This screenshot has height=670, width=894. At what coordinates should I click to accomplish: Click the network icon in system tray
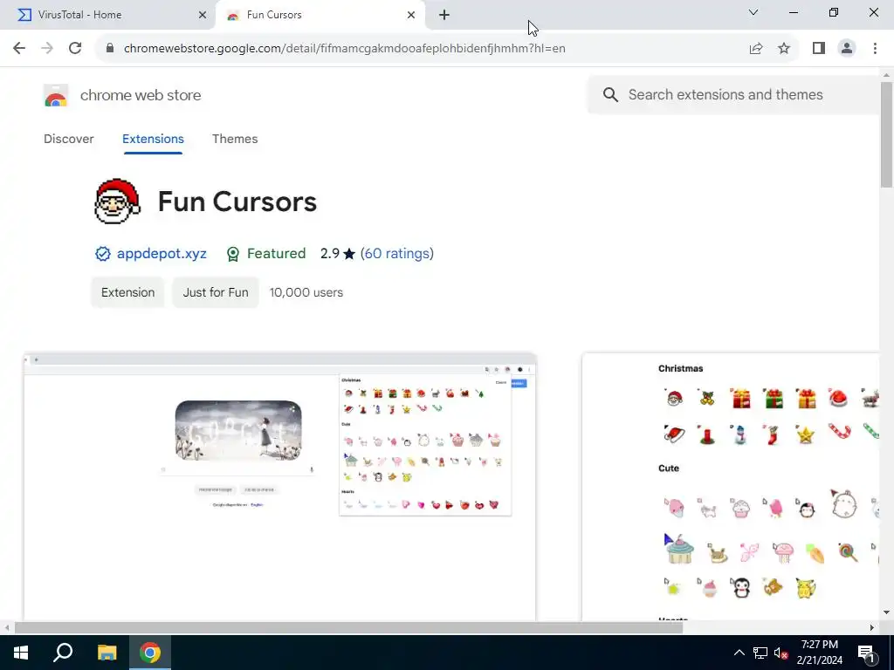760,653
